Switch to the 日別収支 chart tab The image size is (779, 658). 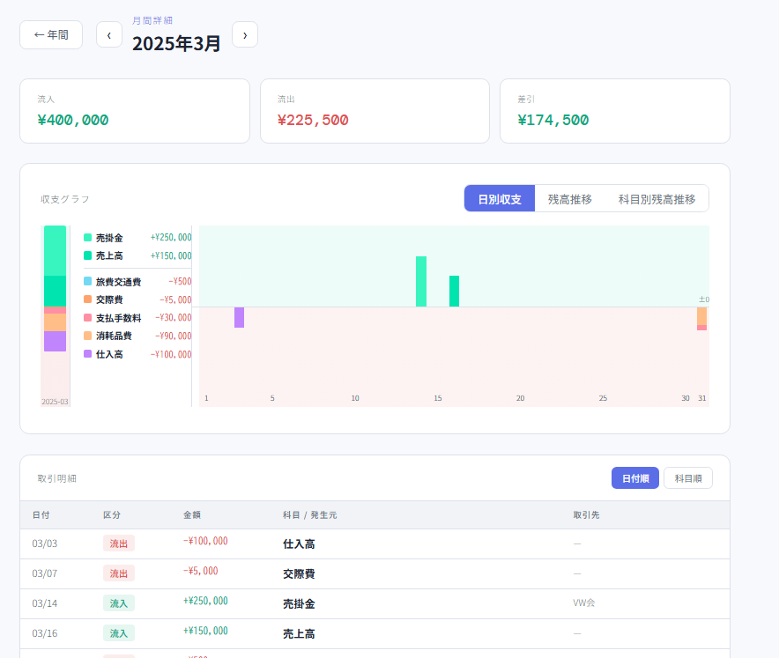point(500,199)
